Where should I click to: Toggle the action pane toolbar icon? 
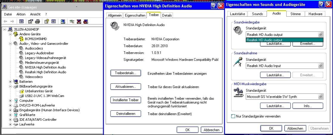pos(54,21)
